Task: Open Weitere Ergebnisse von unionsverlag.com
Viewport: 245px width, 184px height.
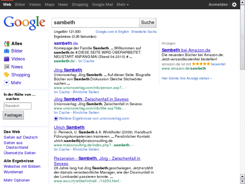Action: coord(94,119)
